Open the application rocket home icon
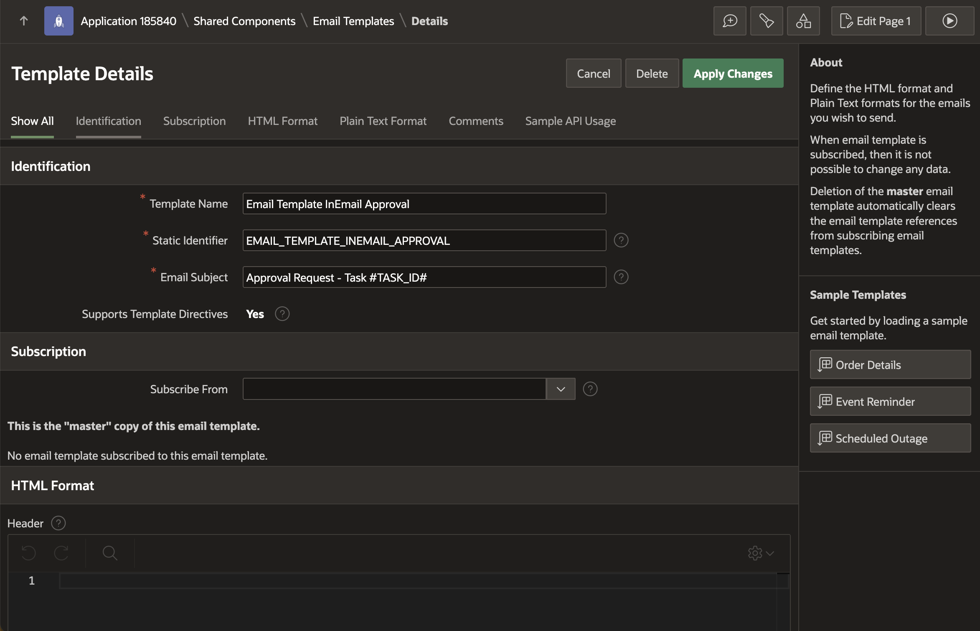This screenshot has height=631, width=980. [x=58, y=21]
